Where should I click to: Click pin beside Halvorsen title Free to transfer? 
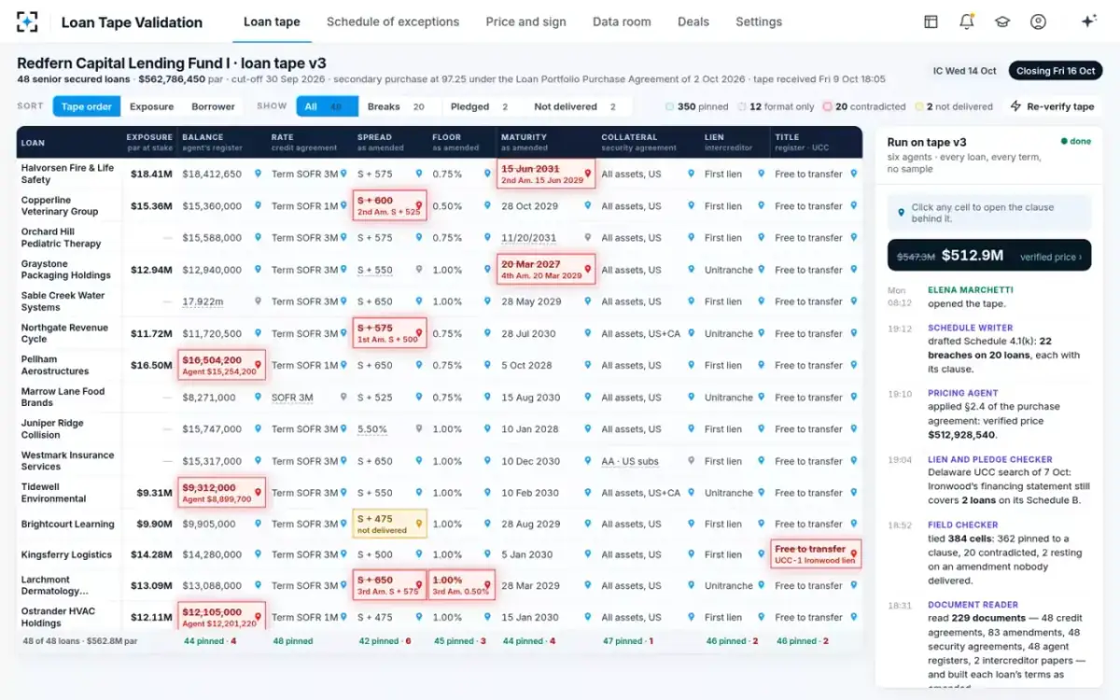pyautogui.click(x=853, y=174)
